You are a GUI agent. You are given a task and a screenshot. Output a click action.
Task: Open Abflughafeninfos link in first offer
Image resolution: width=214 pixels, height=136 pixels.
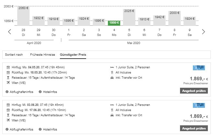coord(22,92)
